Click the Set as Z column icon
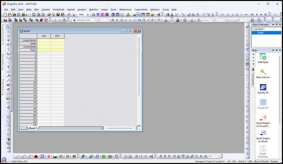283x164 pixels. [x=237, y=15]
